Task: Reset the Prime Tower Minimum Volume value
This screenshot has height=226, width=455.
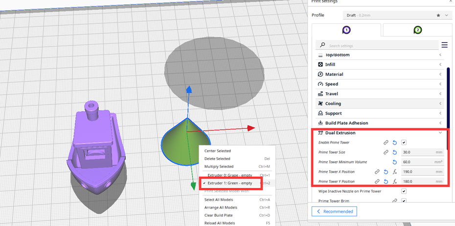Action: click(x=395, y=162)
